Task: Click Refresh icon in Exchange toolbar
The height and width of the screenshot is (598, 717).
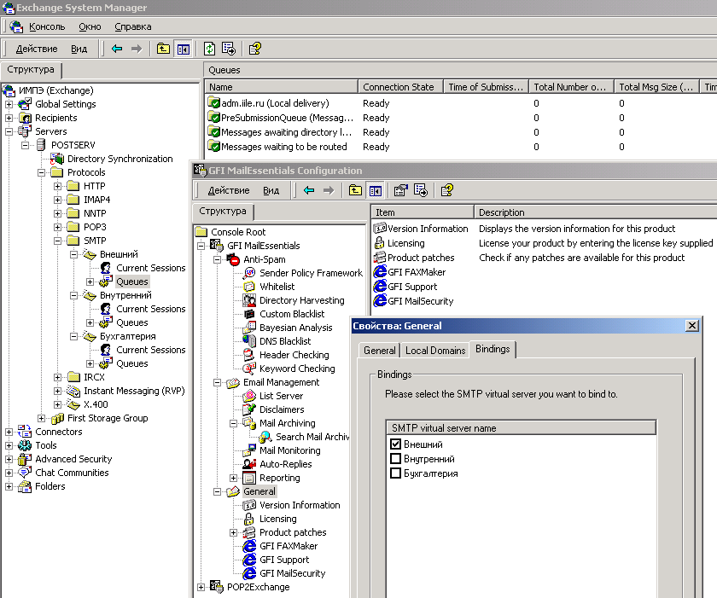Action: (x=209, y=49)
